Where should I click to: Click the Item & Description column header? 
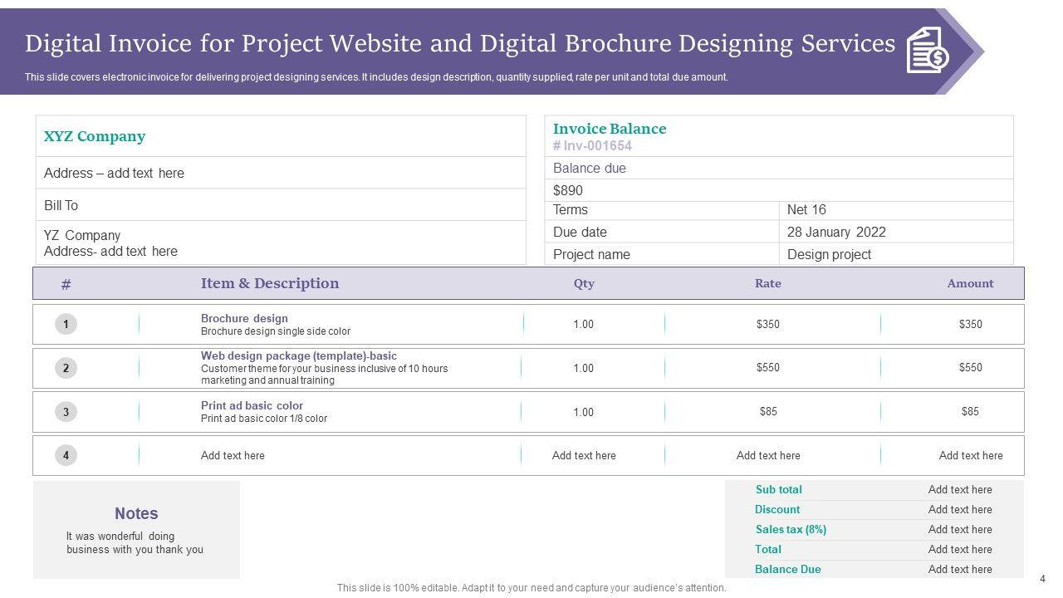click(x=270, y=283)
